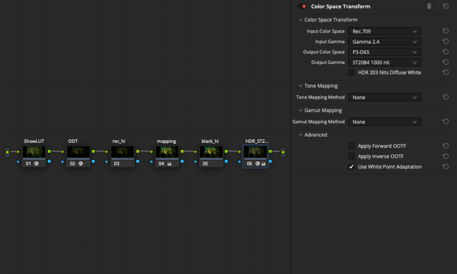This screenshot has width=457, height=274.
Task: Open the Output Gamma dropdown showing ST2084 1000 nit
Action: tap(384, 62)
